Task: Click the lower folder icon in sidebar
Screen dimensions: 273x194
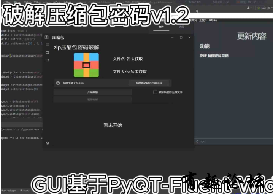Action: tap(47, 60)
